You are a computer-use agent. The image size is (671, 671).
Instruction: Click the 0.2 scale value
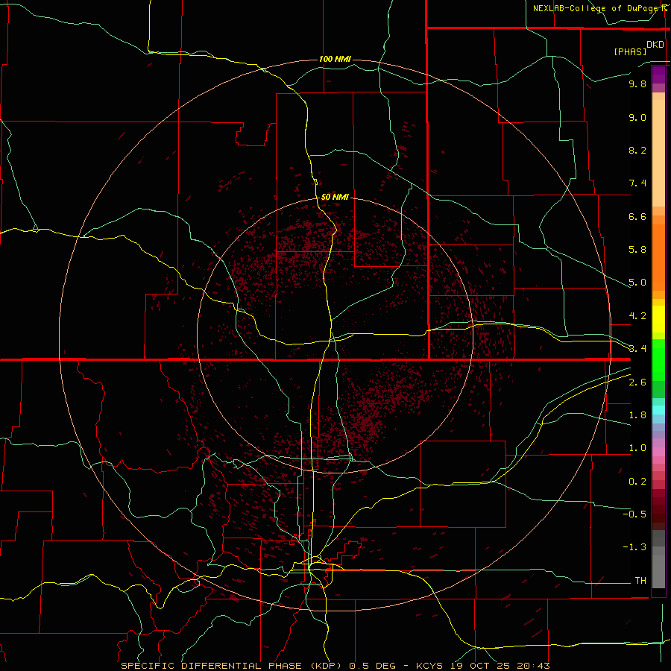click(x=637, y=482)
